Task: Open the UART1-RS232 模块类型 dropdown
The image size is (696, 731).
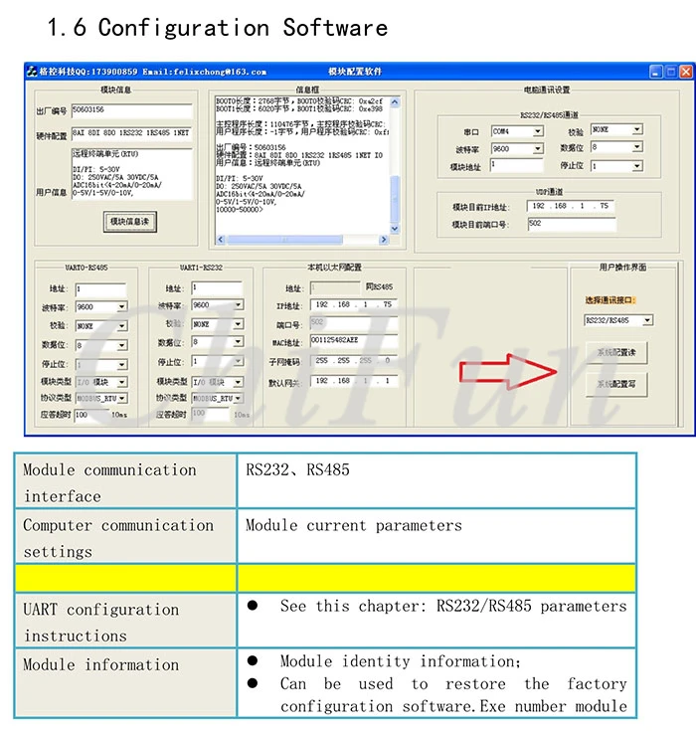Action: tap(239, 382)
